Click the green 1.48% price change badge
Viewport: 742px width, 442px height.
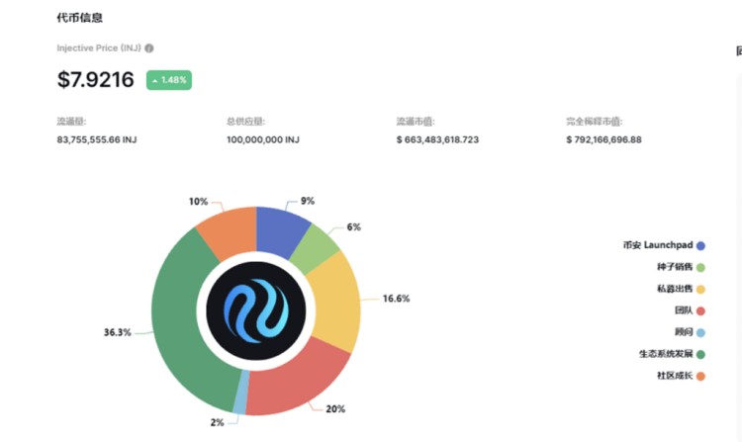[x=169, y=80]
